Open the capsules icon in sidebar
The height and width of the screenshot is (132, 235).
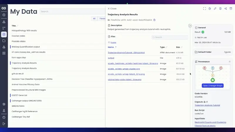pyautogui.click(x=4, y=22)
